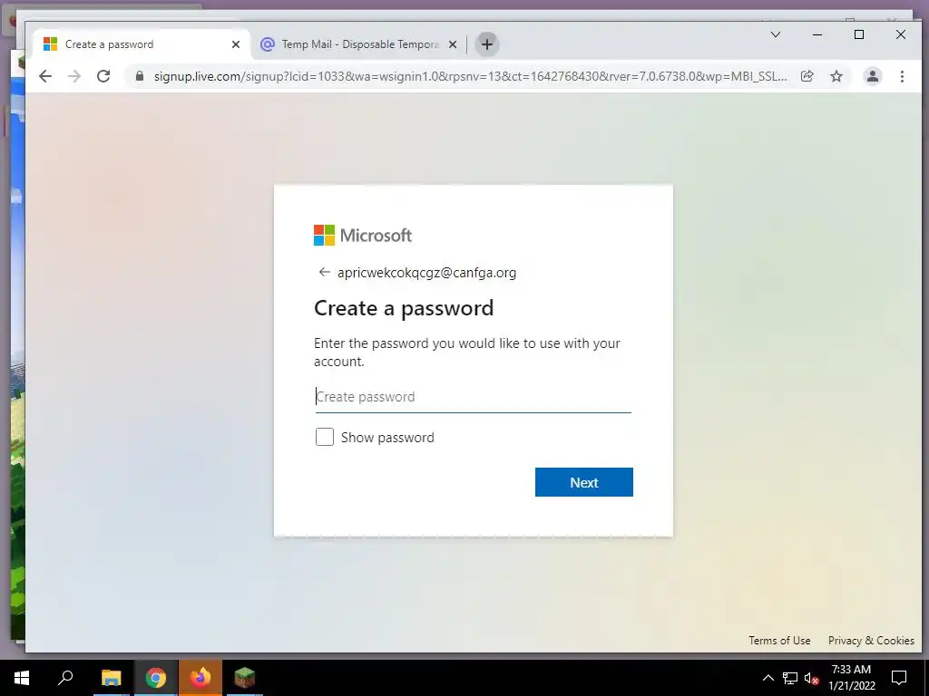Open a new tab with the plus button
929x696 pixels.
[x=487, y=44]
